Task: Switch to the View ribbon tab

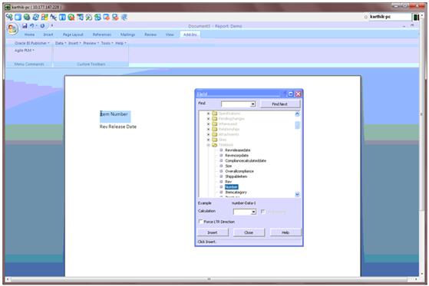Action: (x=170, y=35)
